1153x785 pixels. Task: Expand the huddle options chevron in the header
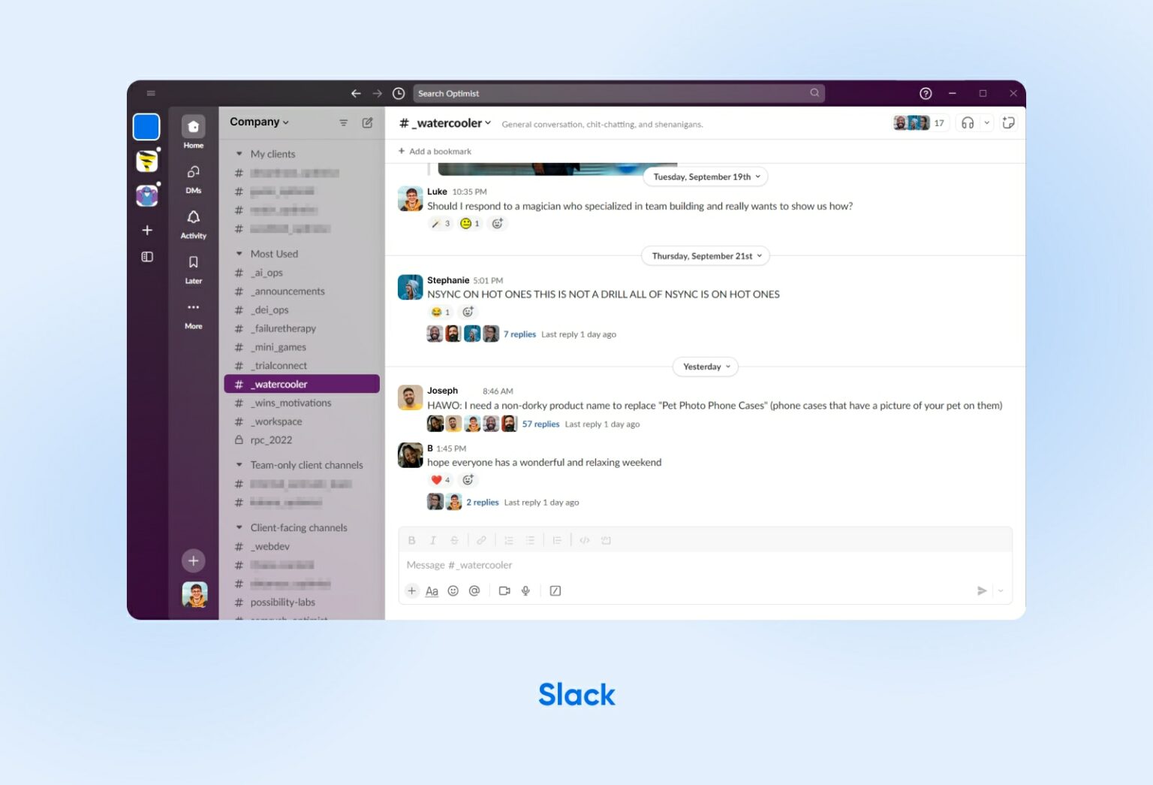pos(987,122)
